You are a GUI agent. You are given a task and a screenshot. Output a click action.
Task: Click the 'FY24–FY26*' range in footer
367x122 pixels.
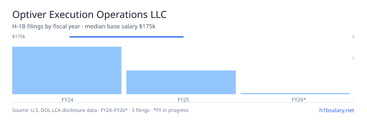pyautogui.click(x=114, y=110)
